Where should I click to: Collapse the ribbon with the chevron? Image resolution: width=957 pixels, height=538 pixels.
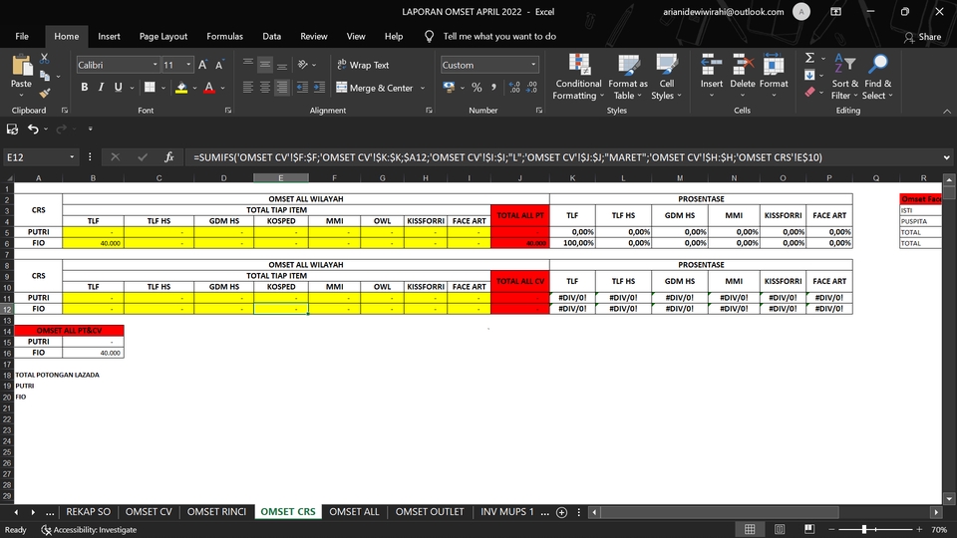[x=947, y=111]
